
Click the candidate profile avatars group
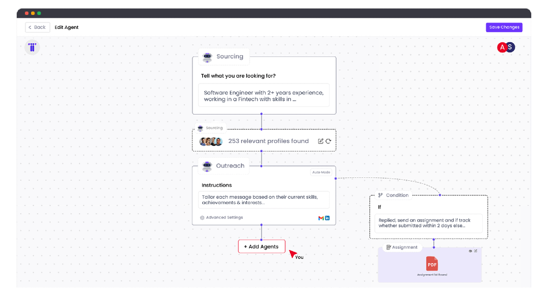tap(211, 141)
